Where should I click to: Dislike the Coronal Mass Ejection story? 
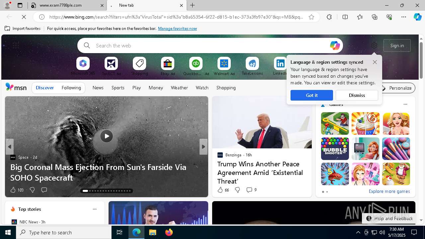[32, 190]
